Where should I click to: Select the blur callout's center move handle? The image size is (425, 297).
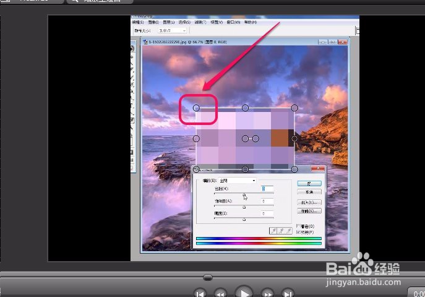pyautogui.click(x=245, y=139)
